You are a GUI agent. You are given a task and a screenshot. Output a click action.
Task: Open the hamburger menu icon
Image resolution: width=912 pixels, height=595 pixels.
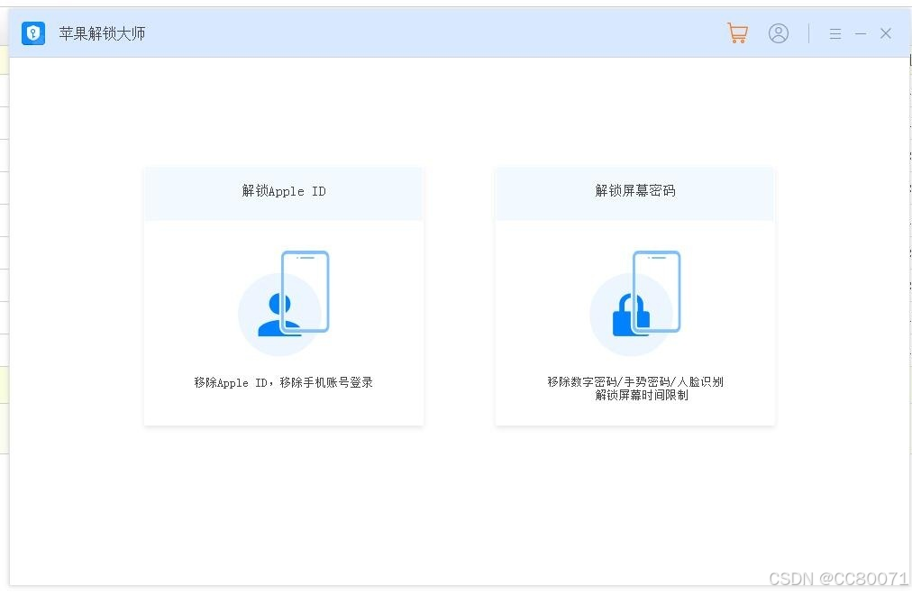[835, 33]
